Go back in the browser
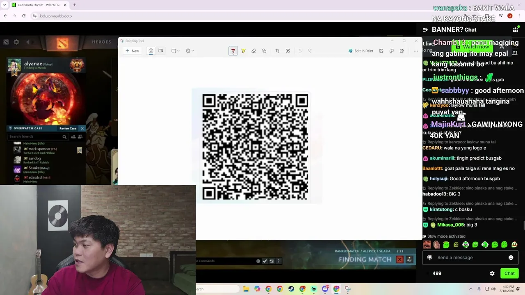 click(5, 16)
